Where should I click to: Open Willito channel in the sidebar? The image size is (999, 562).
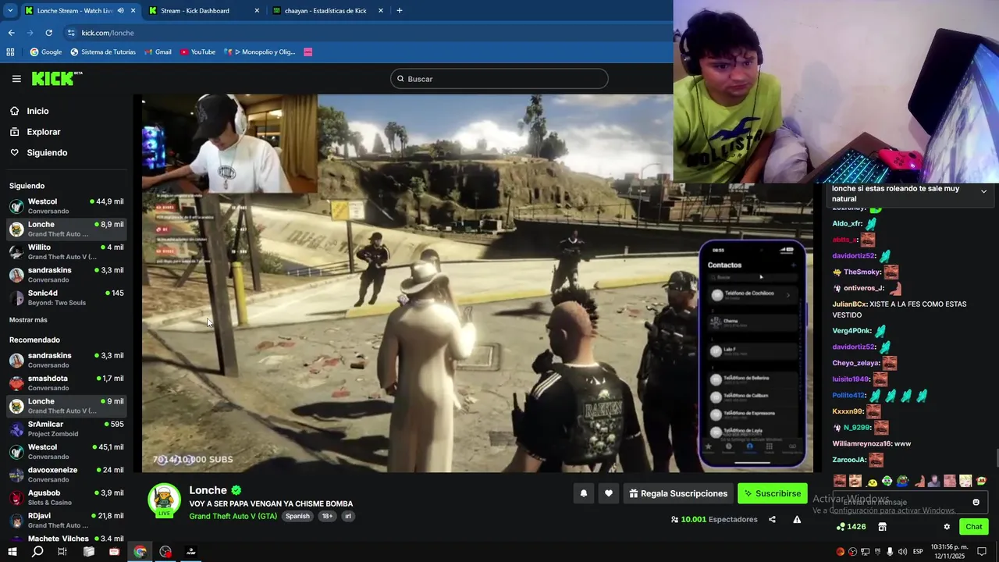coord(66,252)
